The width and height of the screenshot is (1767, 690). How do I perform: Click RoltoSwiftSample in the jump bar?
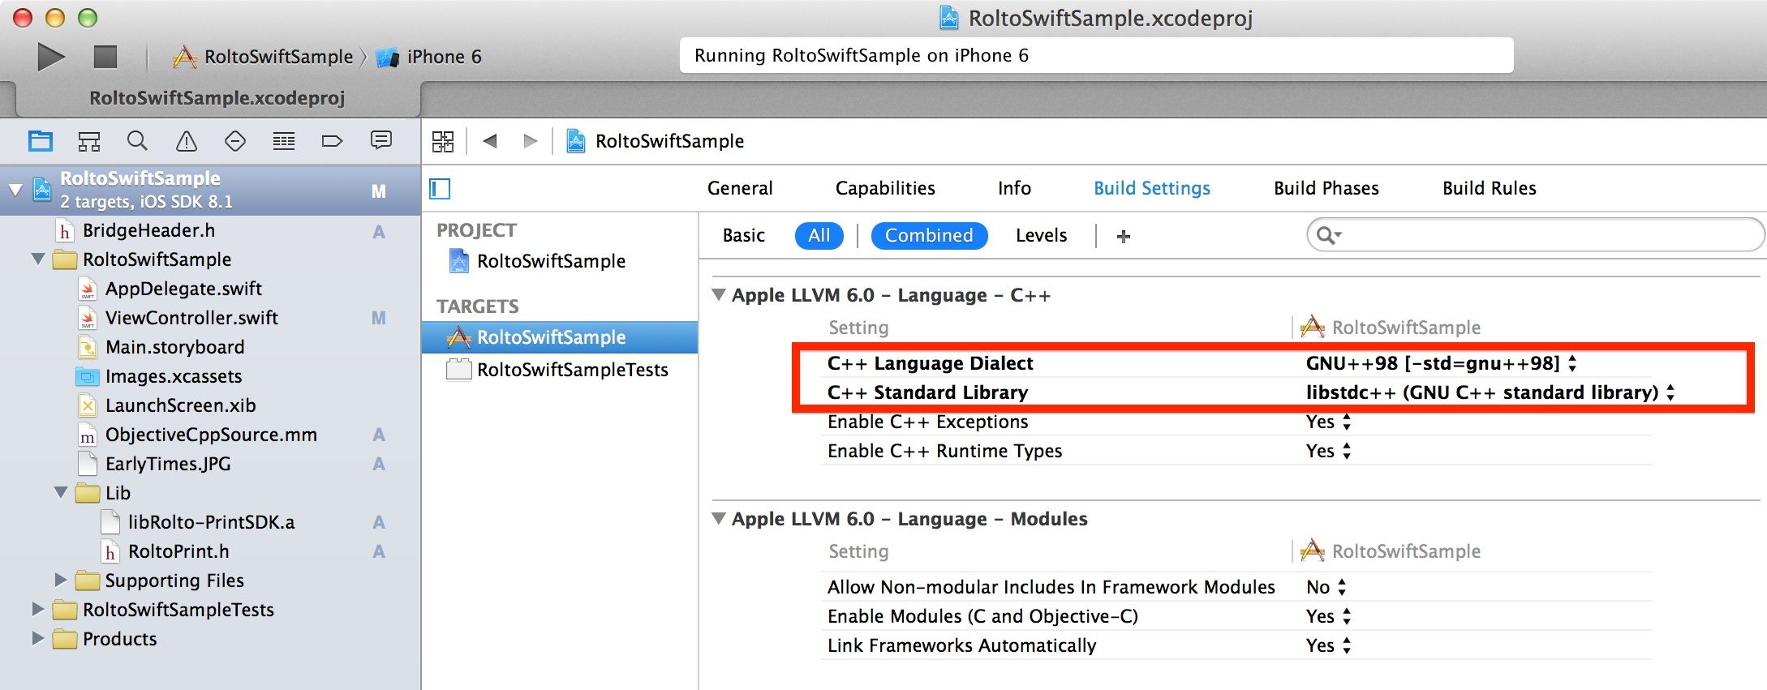coord(669,141)
